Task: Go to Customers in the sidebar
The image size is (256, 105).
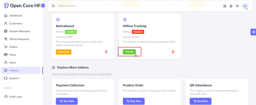Action: click(x=20, y=23)
